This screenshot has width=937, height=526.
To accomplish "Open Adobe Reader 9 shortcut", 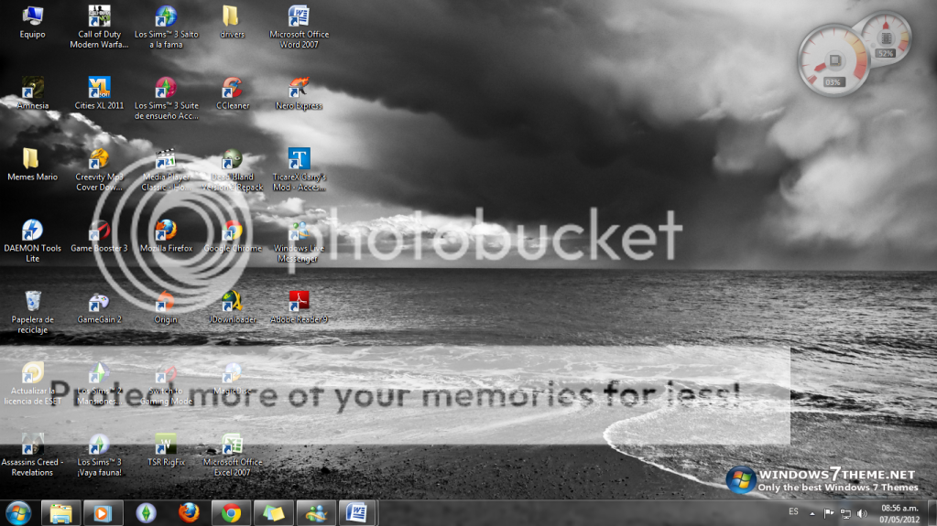I will click(x=299, y=301).
